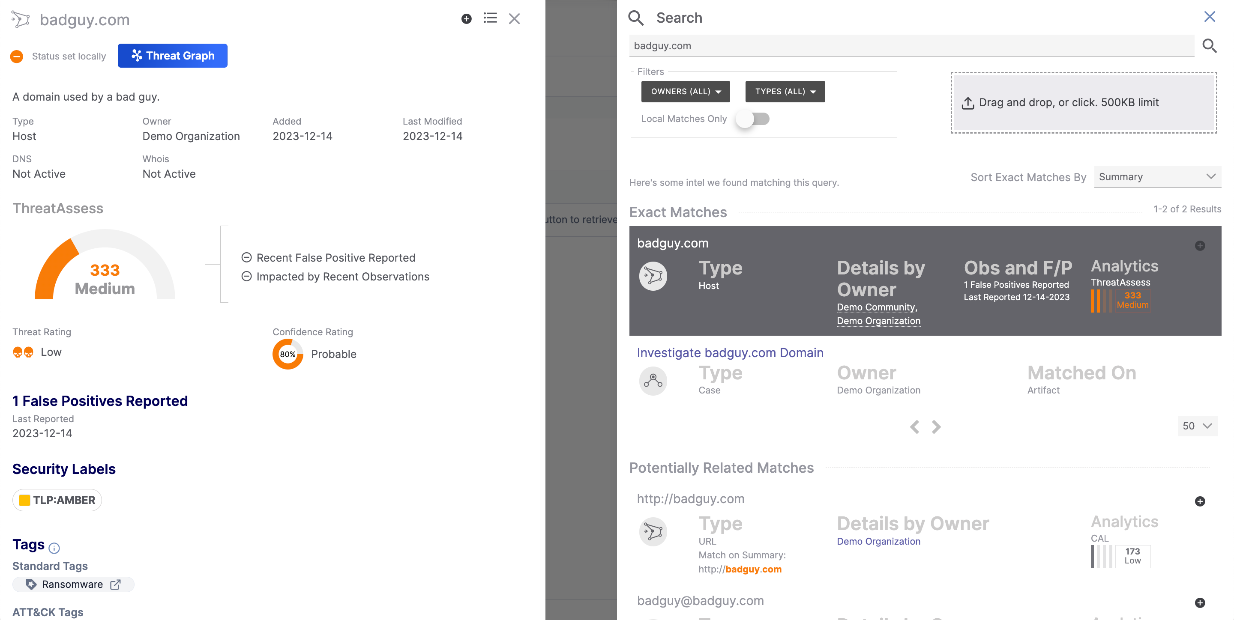1234x620 pixels.
Task: Click the Standard Tags heading
Action: [50, 566]
